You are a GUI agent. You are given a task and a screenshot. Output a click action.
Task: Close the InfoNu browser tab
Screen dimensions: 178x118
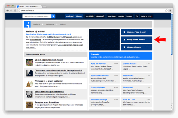[x=40, y=7]
